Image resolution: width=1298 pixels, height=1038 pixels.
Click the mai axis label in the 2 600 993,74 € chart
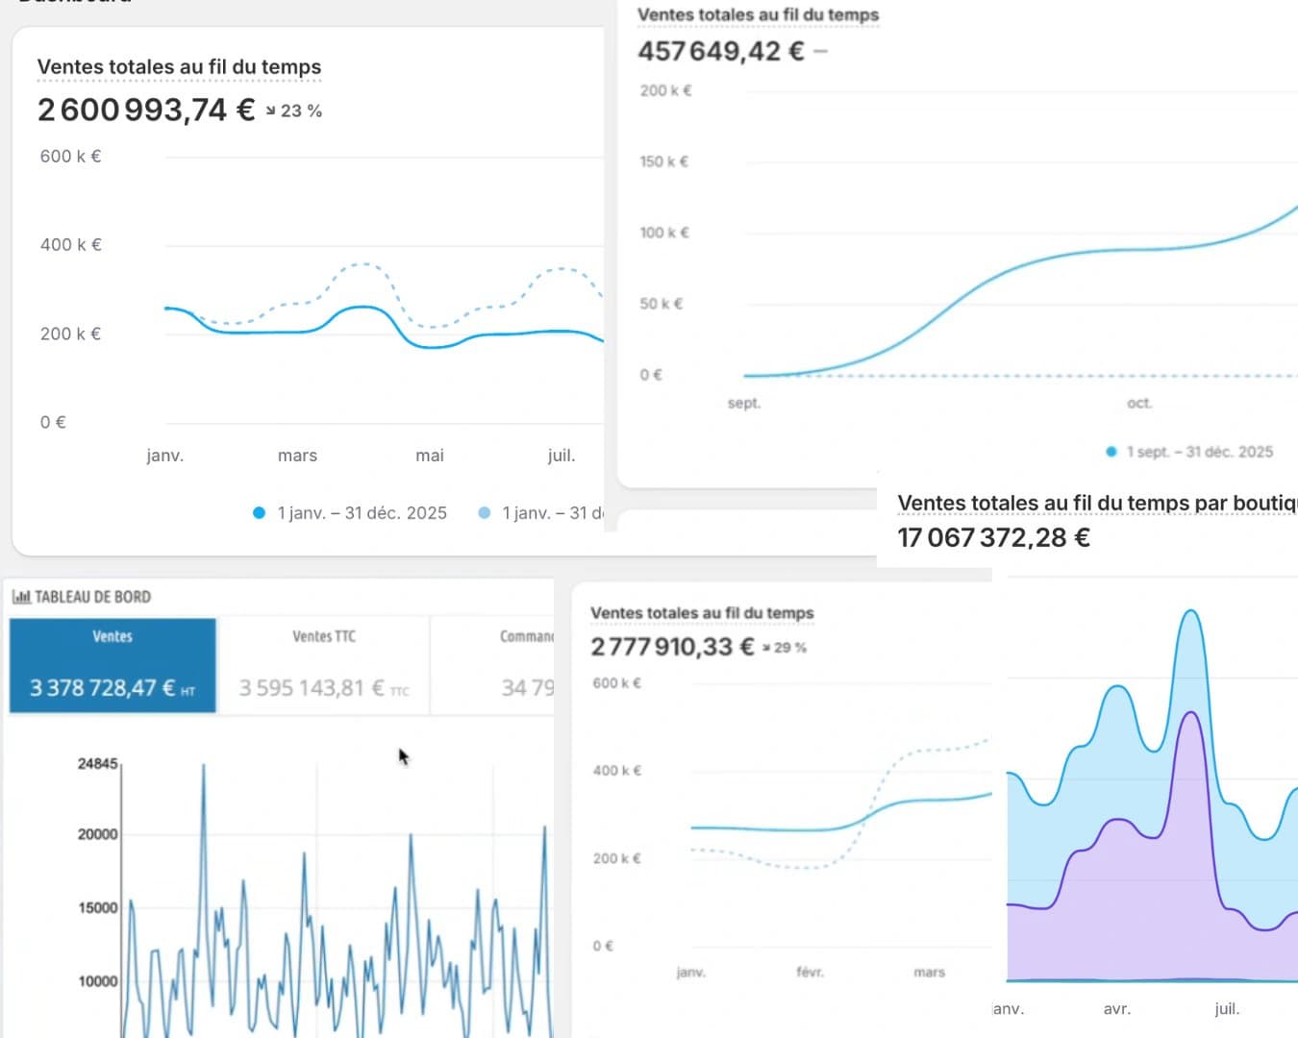click(x=430, y=456)
